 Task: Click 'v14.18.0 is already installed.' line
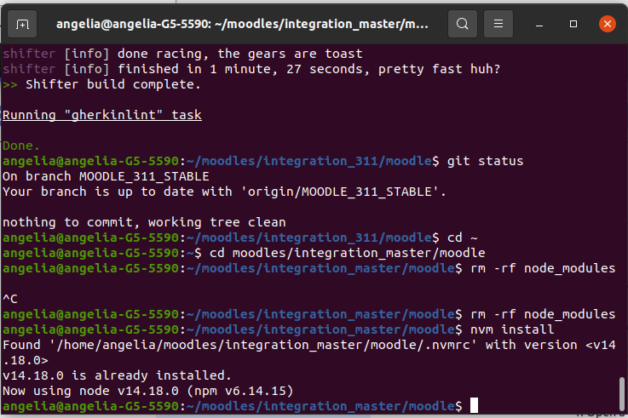[117, 375]
